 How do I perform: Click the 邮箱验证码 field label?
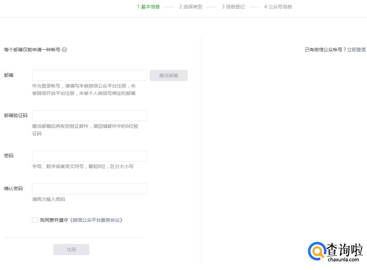pos(16,115)
